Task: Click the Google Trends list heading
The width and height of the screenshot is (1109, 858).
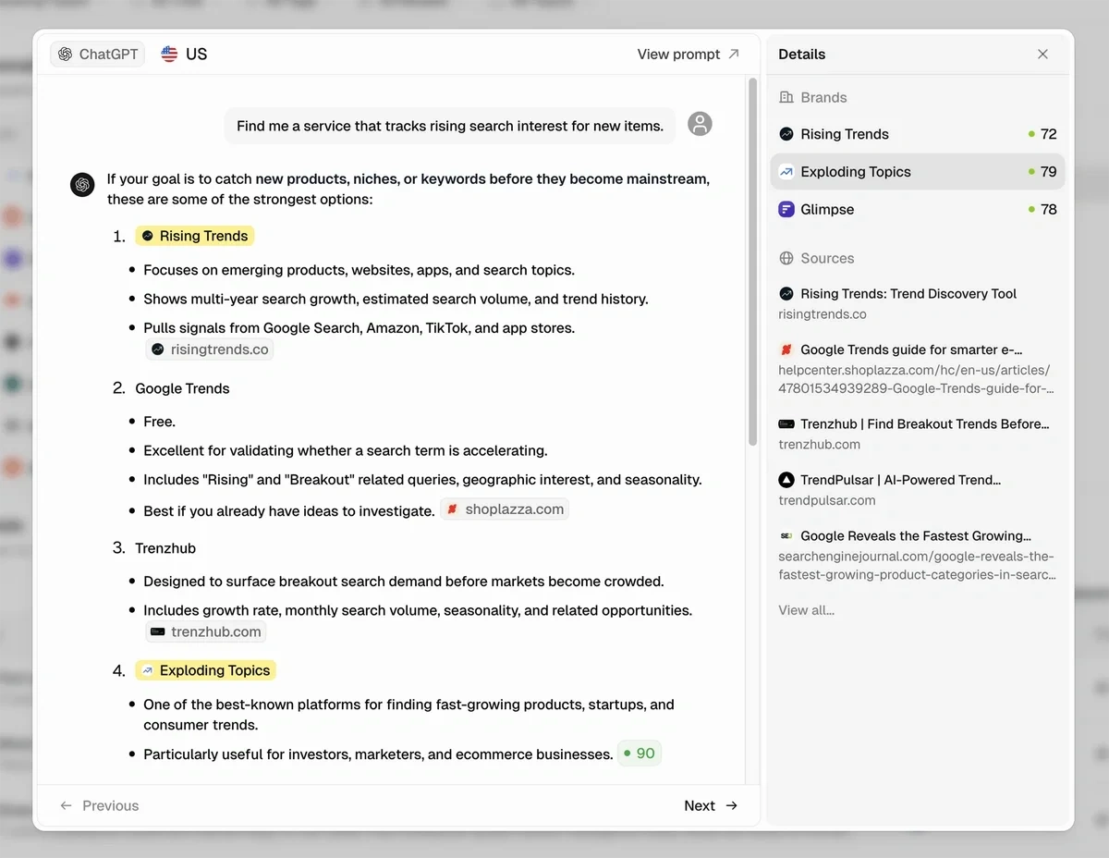Action: [x=182, y=388]
